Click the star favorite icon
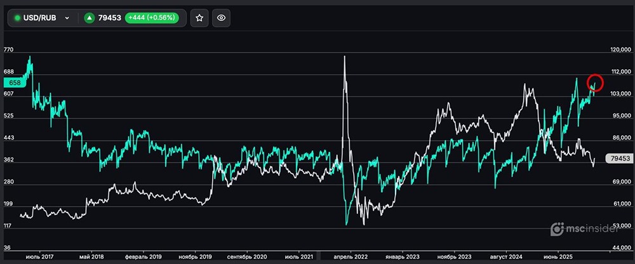Screen dimensions: 635x264 tap(199, 18)
